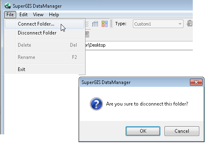Viewport: 209px width, 151px height.
Task: Open the File menu
Action: pos(10,15)
